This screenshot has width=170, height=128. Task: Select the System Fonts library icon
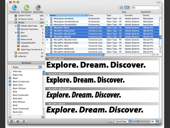(x=16, y=15)
